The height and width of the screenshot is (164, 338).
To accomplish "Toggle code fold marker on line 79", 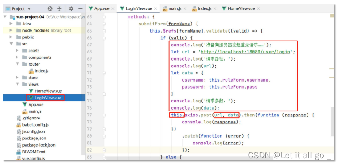I will [x=104, y=129].
